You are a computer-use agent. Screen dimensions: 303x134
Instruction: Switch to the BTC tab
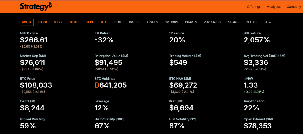point(104,22)
